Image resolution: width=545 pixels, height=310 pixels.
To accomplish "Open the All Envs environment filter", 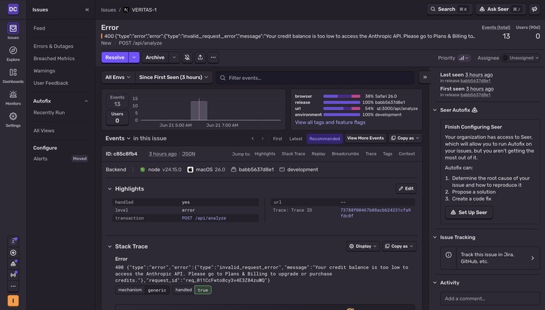I will pyautogui.click(x=118, y=78).
